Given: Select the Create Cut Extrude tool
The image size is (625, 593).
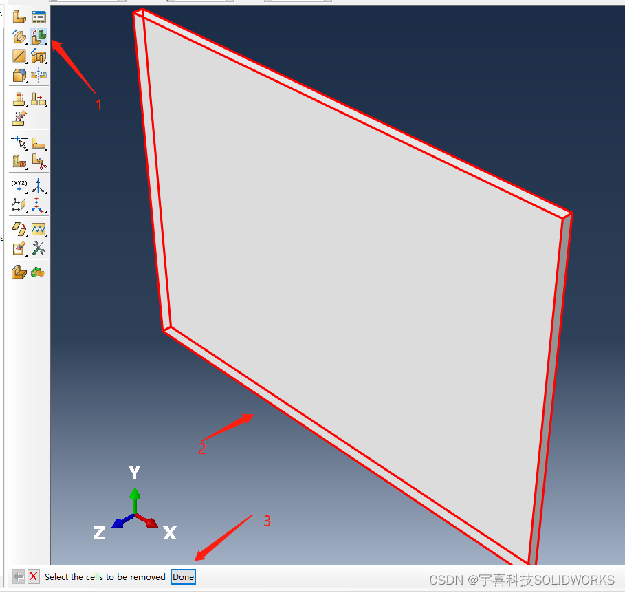Looking at the screenshot, I should coord(39,56).
